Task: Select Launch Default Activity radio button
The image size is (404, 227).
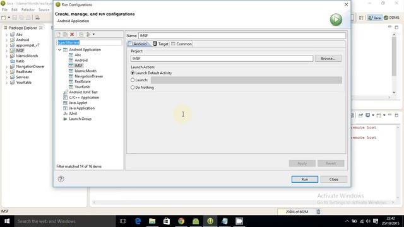Action: 133,73
